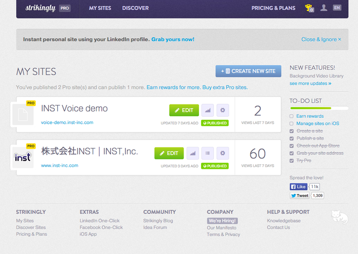358x254 pixels.
Task: Open PRICING & PLANS in navigation
Action: [x=273, y=8]
